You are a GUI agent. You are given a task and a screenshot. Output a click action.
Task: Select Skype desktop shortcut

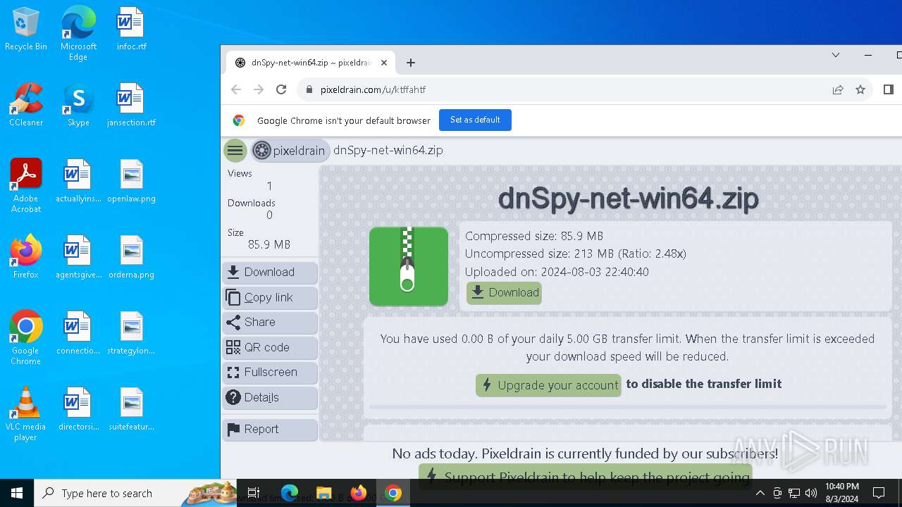tap(78, 106)
